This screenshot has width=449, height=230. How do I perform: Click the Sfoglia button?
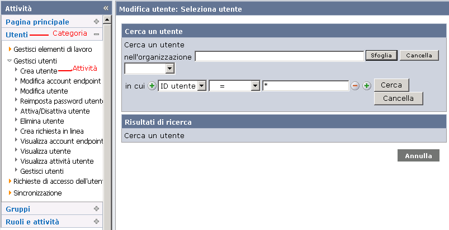[x=381, y=56]
